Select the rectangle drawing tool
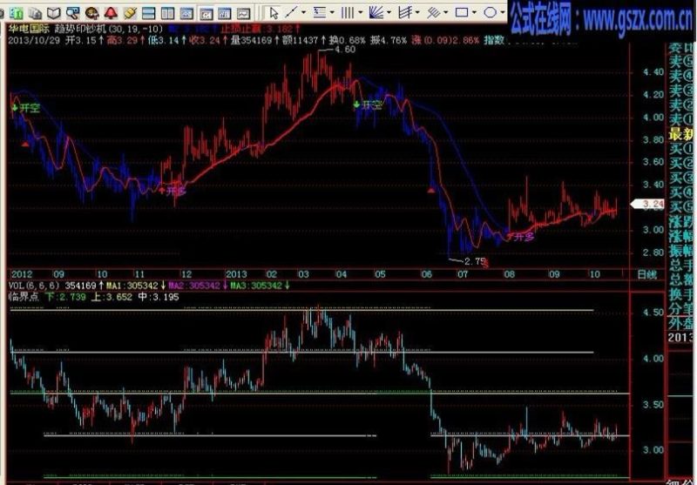This screenshot has height=485, width=697. [x=462, y=12]
